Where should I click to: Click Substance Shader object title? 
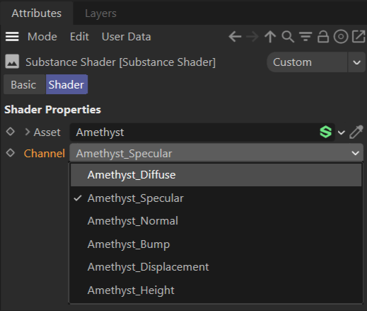(120, 62)
